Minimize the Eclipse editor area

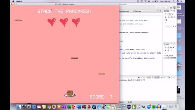158,11
